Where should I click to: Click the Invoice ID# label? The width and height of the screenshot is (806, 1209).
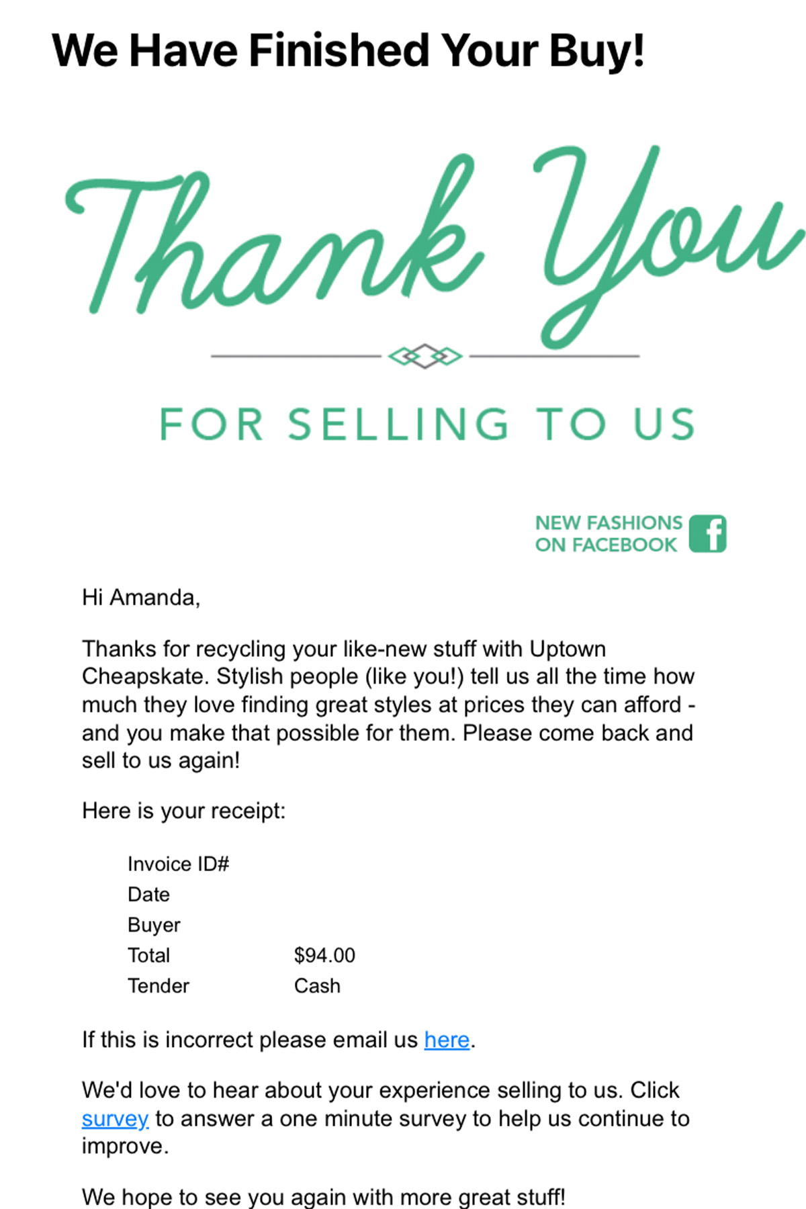(x=178, y=864)
